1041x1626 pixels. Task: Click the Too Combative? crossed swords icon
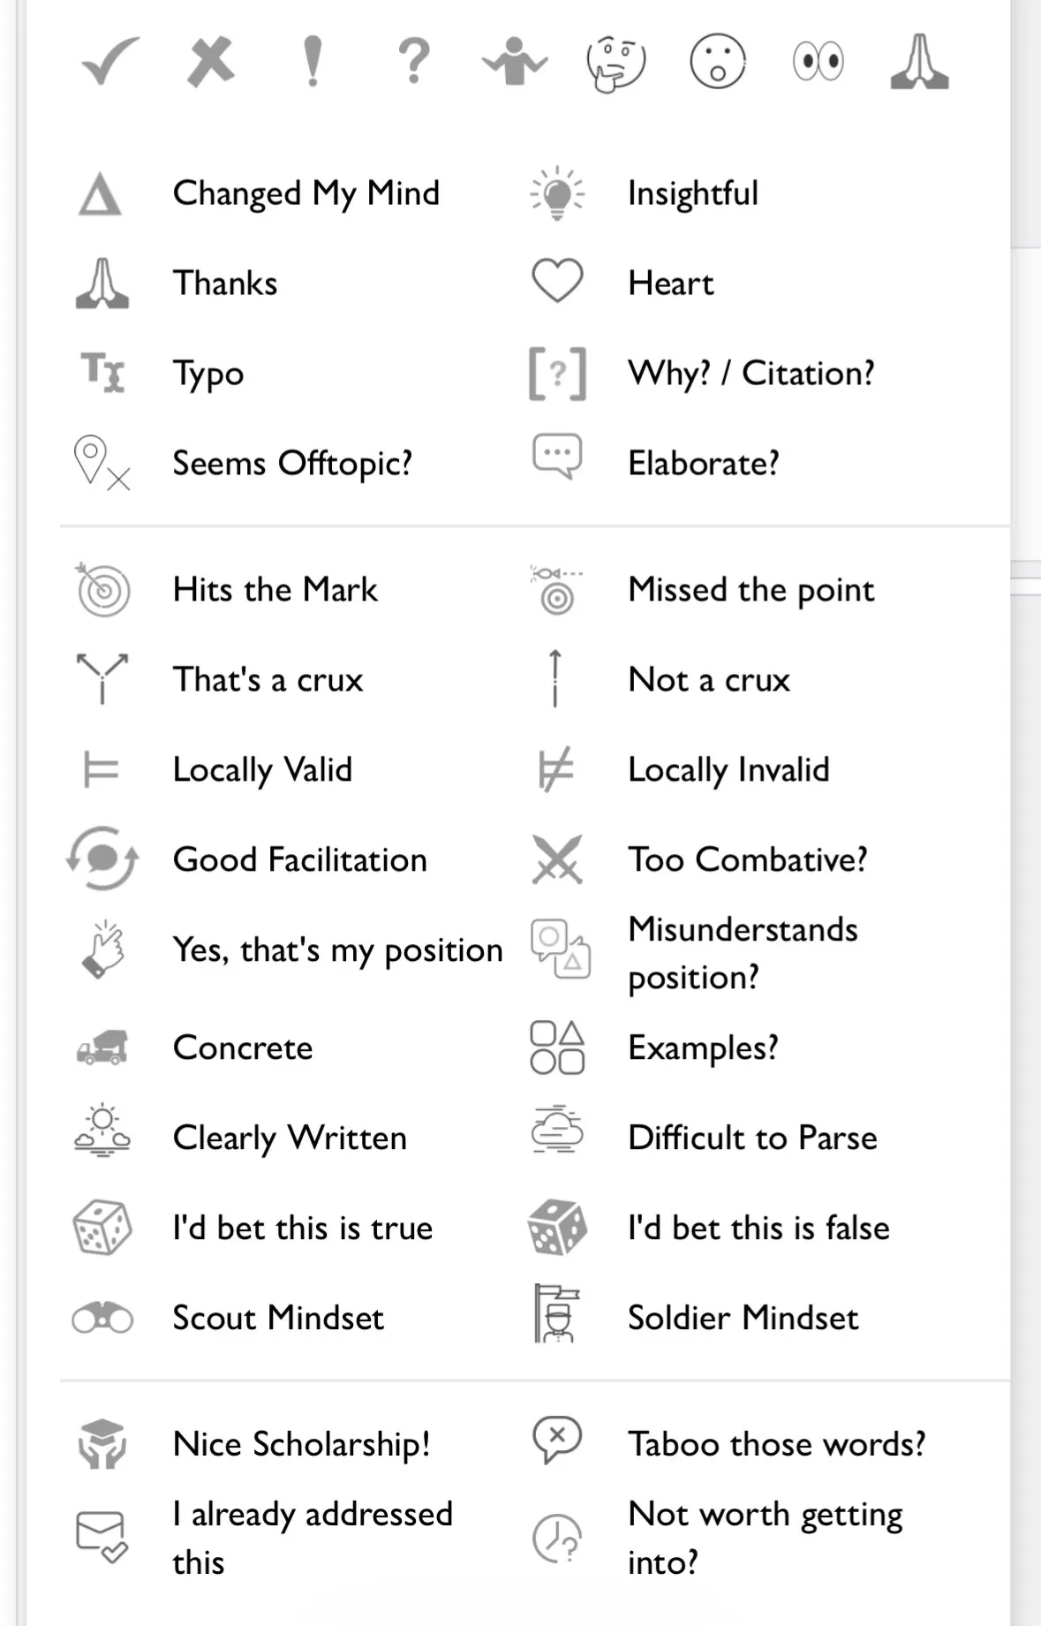(x=557, y=858)
